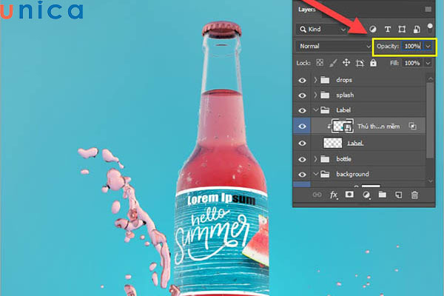This screenshot has width=444, height=296.
Task: Toggle the layer filtering on/off switch
Action: point(430,27)
